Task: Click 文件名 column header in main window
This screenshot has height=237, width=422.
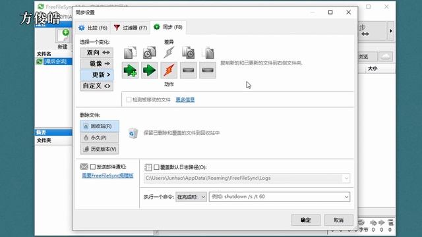Action: click(x=44, y=54)
